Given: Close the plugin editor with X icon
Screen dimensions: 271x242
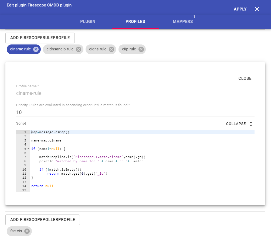Looking at the screenshot, I should click(257, 9).
